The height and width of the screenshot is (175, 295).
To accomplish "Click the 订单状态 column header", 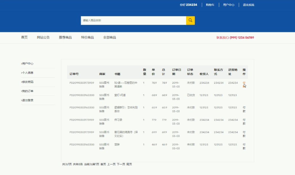I will point(190,72).
